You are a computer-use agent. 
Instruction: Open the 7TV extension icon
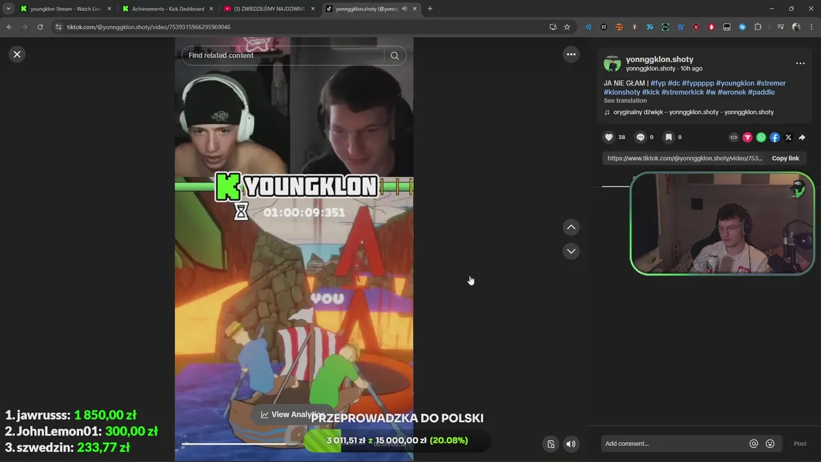[650, 27]
